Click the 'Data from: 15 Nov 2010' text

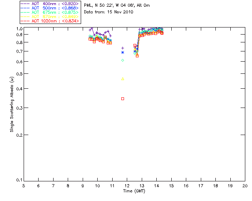pos(109,12)
